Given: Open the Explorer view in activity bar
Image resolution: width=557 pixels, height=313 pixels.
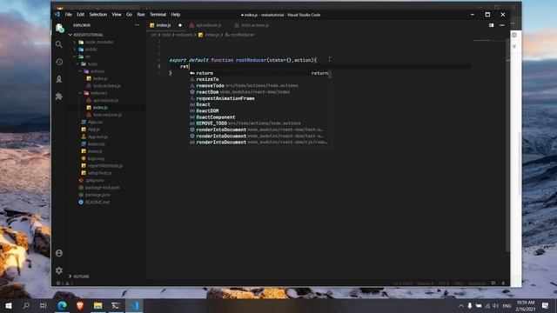Looking at the screenshot, I should pos(59,28).
